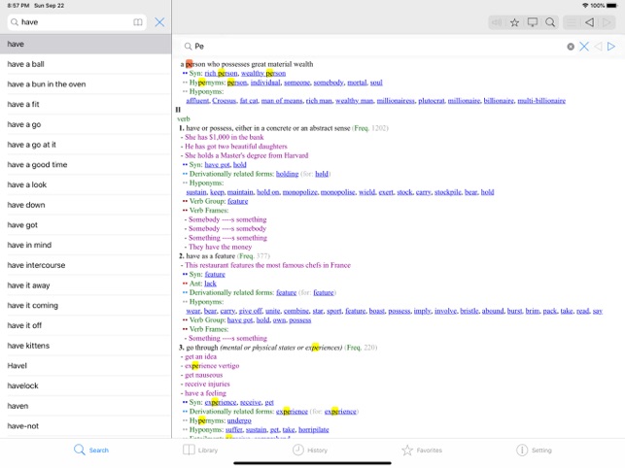
Task: Open the book icon in search field
Action: (137, 22)
